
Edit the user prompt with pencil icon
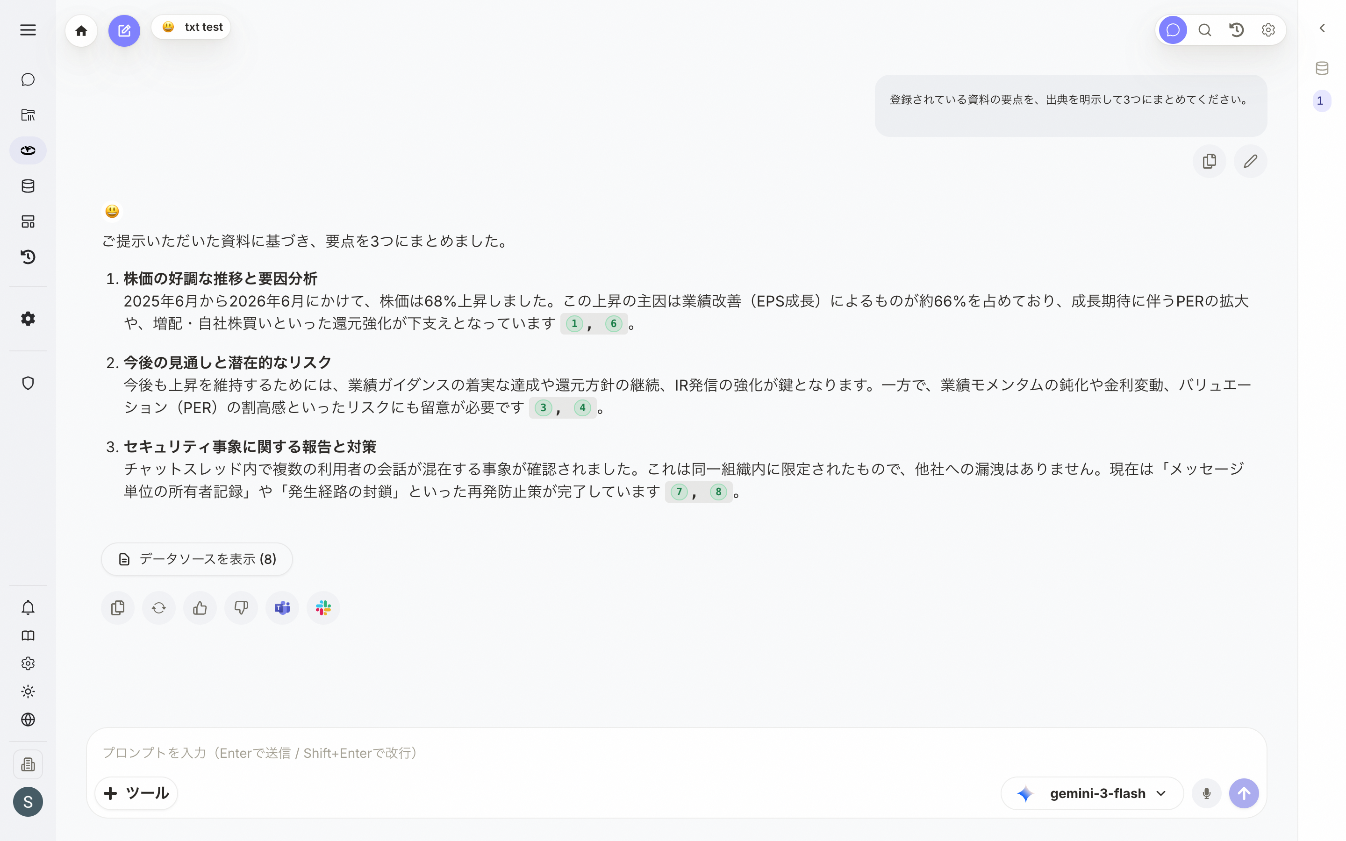[x=1250, y=161]
